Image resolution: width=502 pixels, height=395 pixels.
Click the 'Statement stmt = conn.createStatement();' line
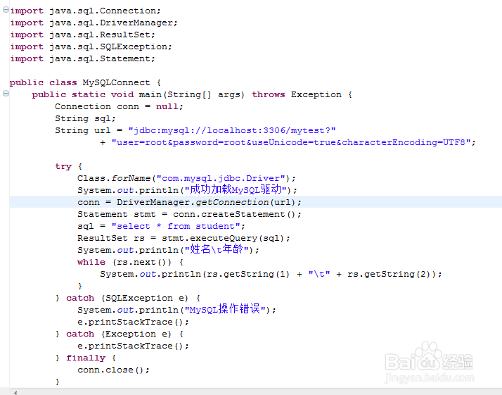point(189,214)
